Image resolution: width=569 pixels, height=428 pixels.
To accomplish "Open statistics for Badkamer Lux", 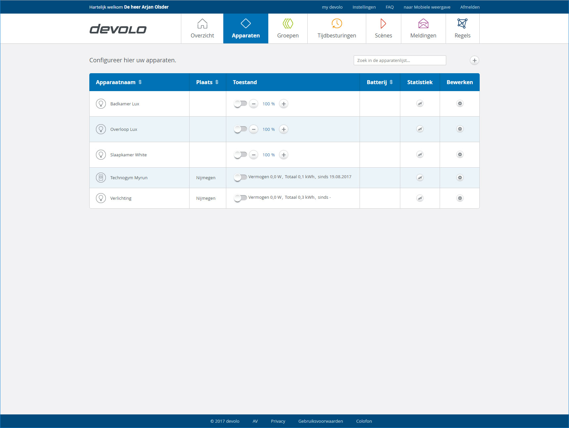I will click(x=420, y=103).
